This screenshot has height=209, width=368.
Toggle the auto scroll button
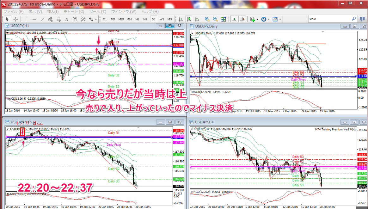[x=234, y=19]
